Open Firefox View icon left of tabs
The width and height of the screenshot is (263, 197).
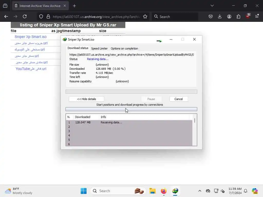(5, 6)
